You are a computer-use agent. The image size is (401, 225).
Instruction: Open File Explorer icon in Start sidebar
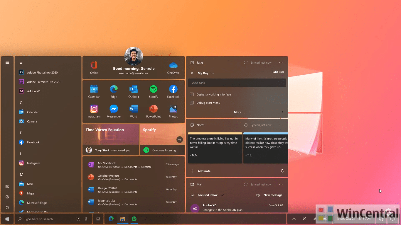tap(7, 186)
